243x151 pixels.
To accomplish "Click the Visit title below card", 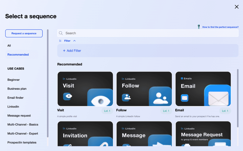I will pos(60,110).
